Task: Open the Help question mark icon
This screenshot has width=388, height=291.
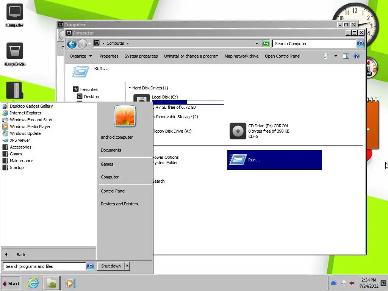Action: tap(356, 56)
